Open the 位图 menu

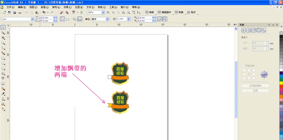pos(79,7)
